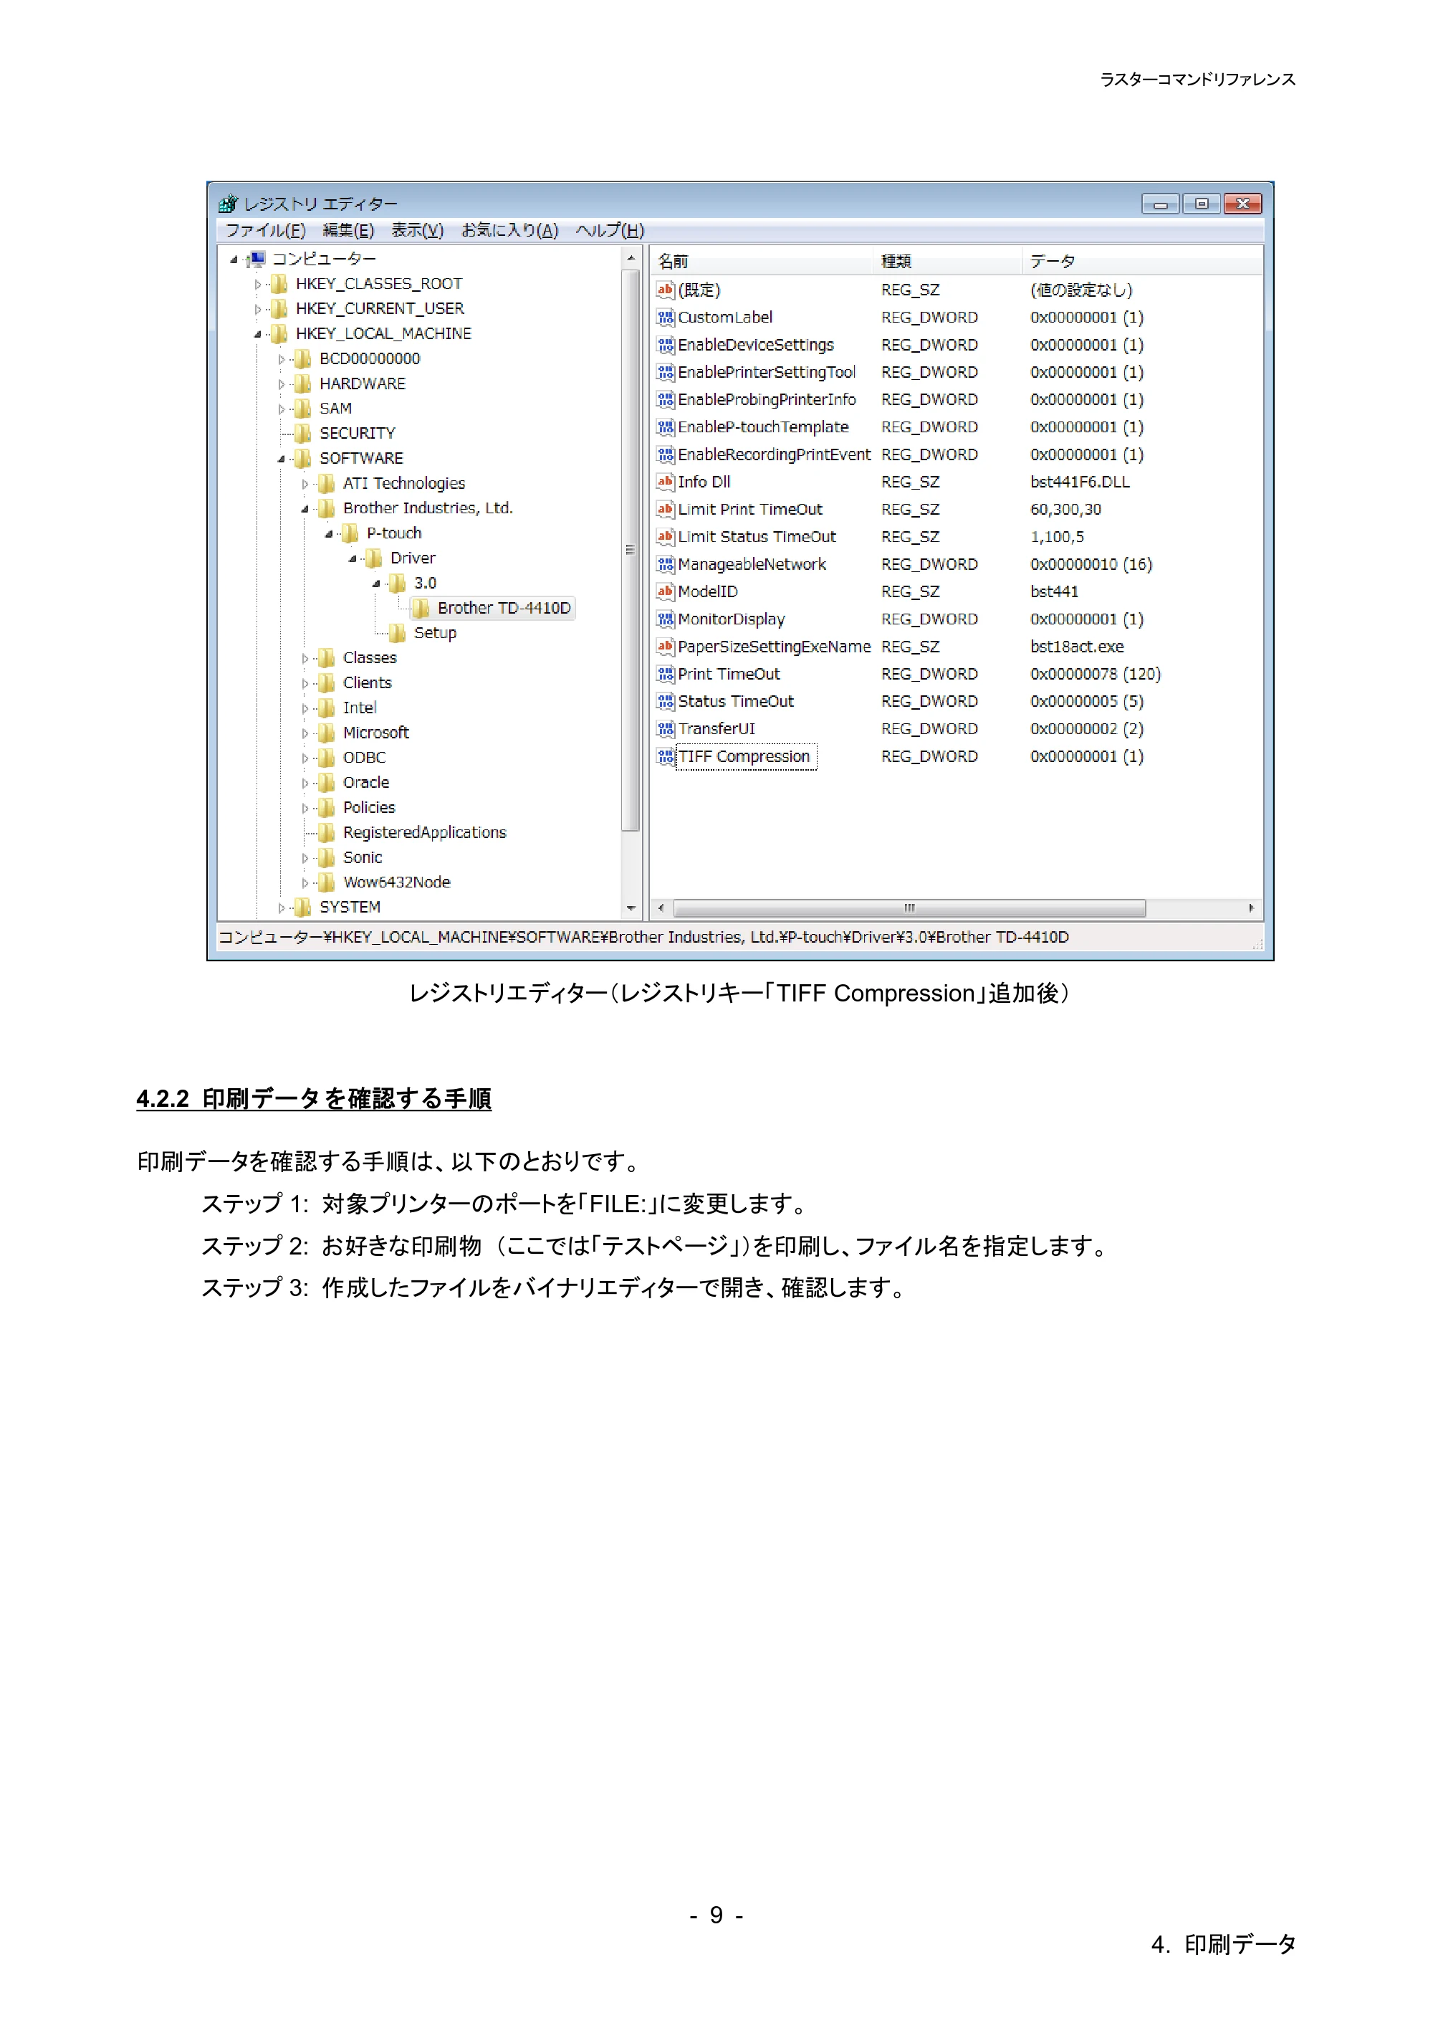
Task: Click the ModelID string value icon
Action: 665,591
